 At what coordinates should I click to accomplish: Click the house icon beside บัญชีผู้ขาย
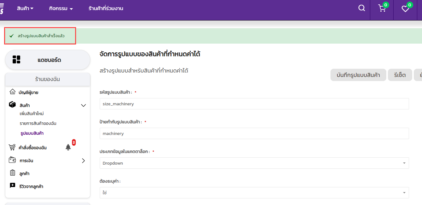coord(12,92)
